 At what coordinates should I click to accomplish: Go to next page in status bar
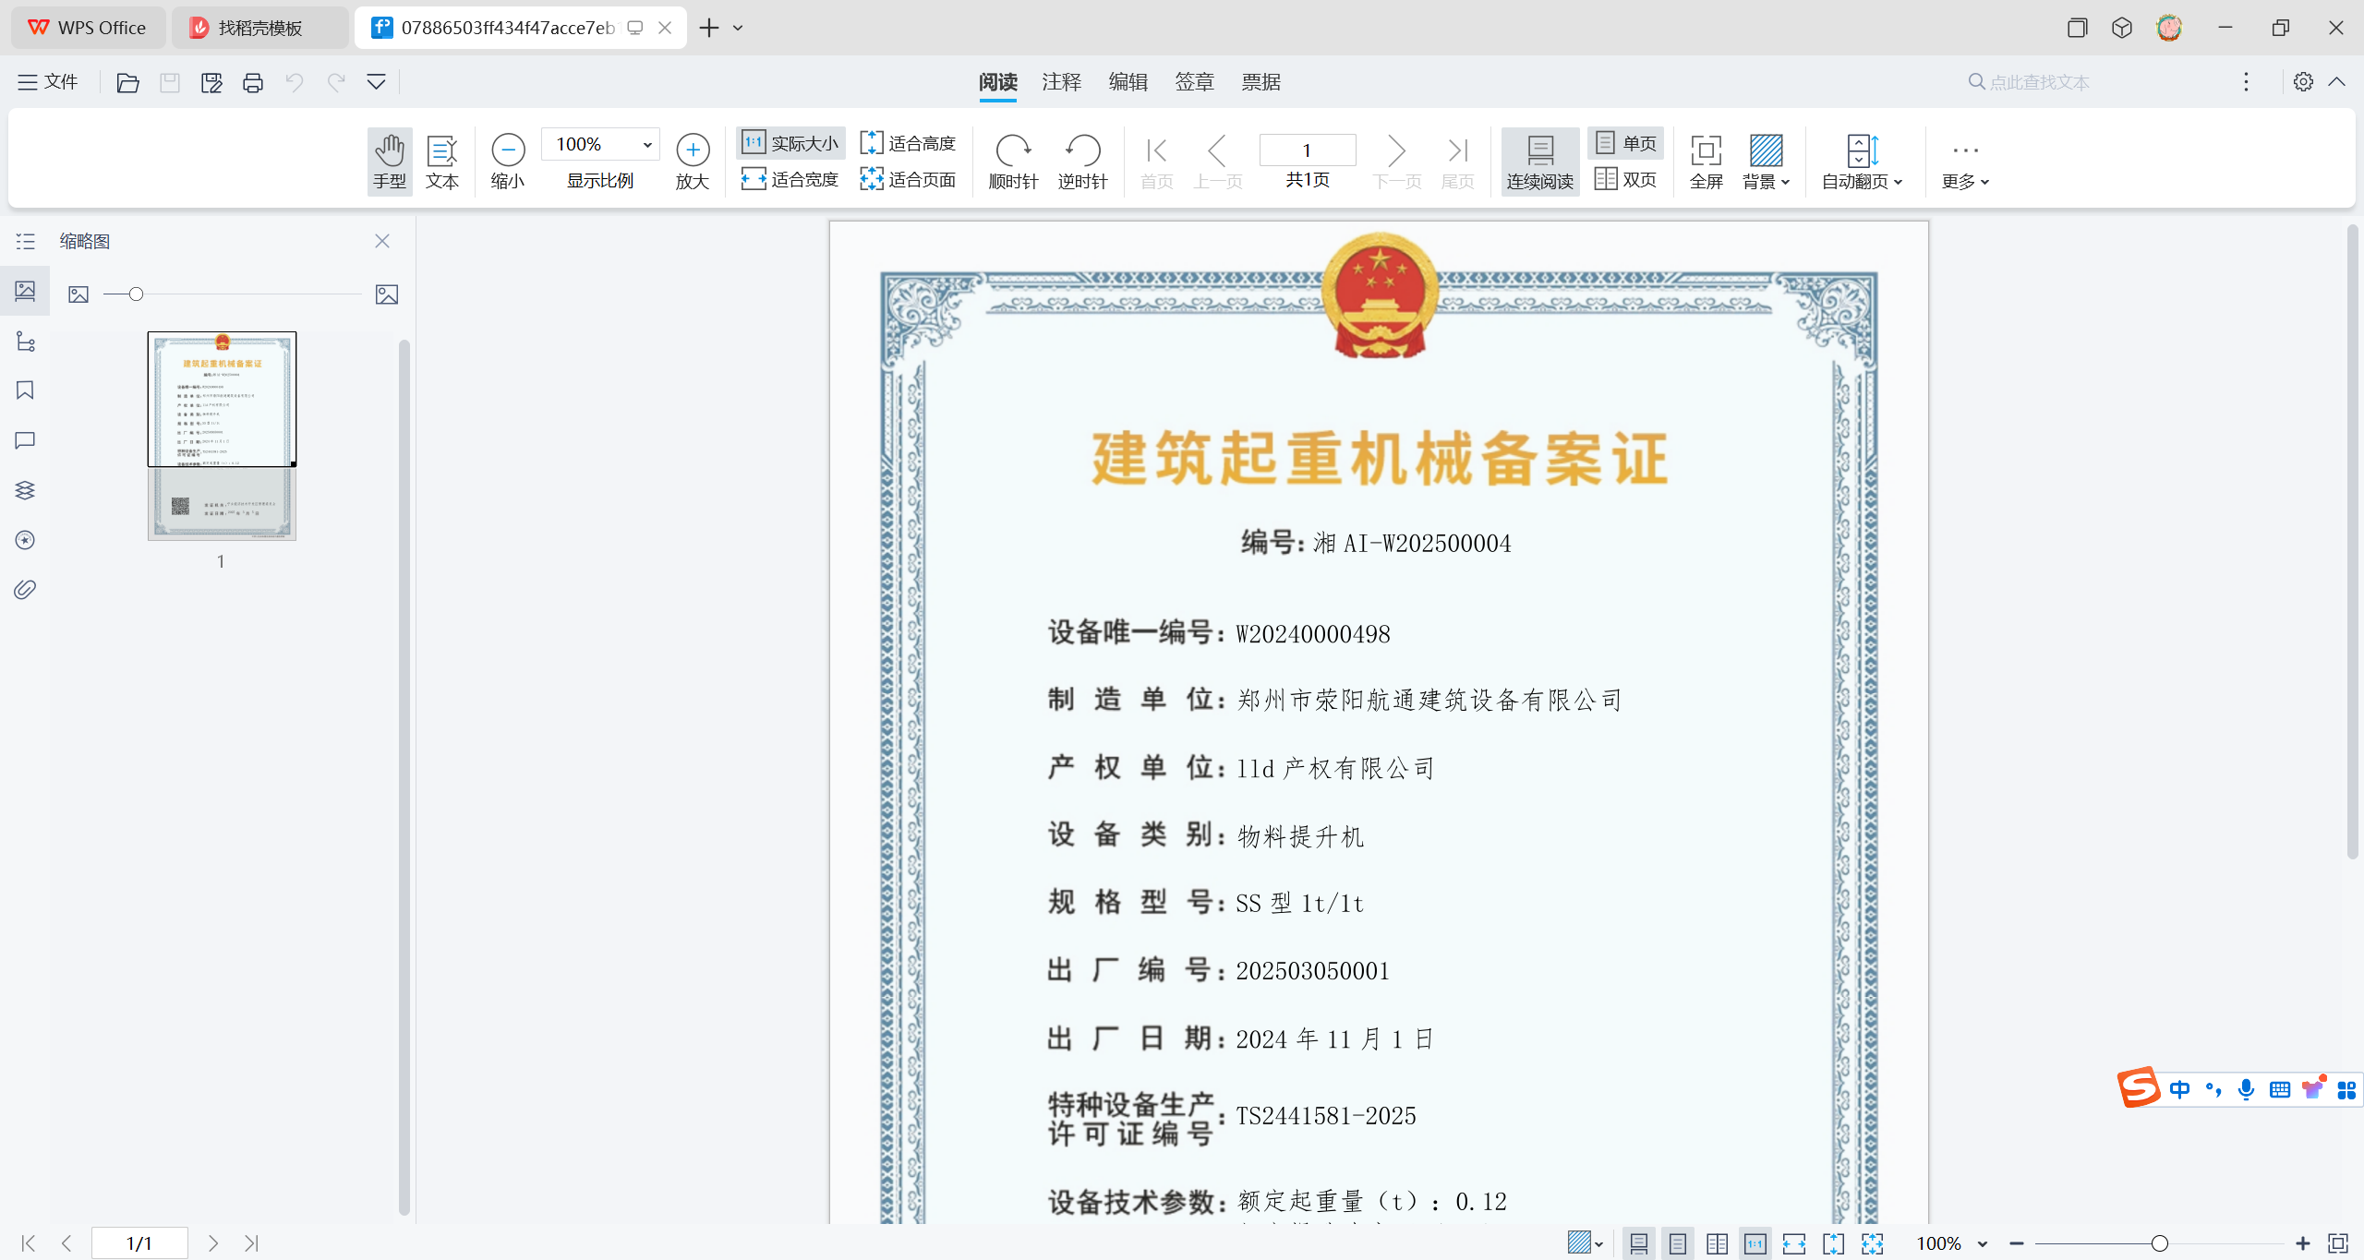[x=213, y=1243]
